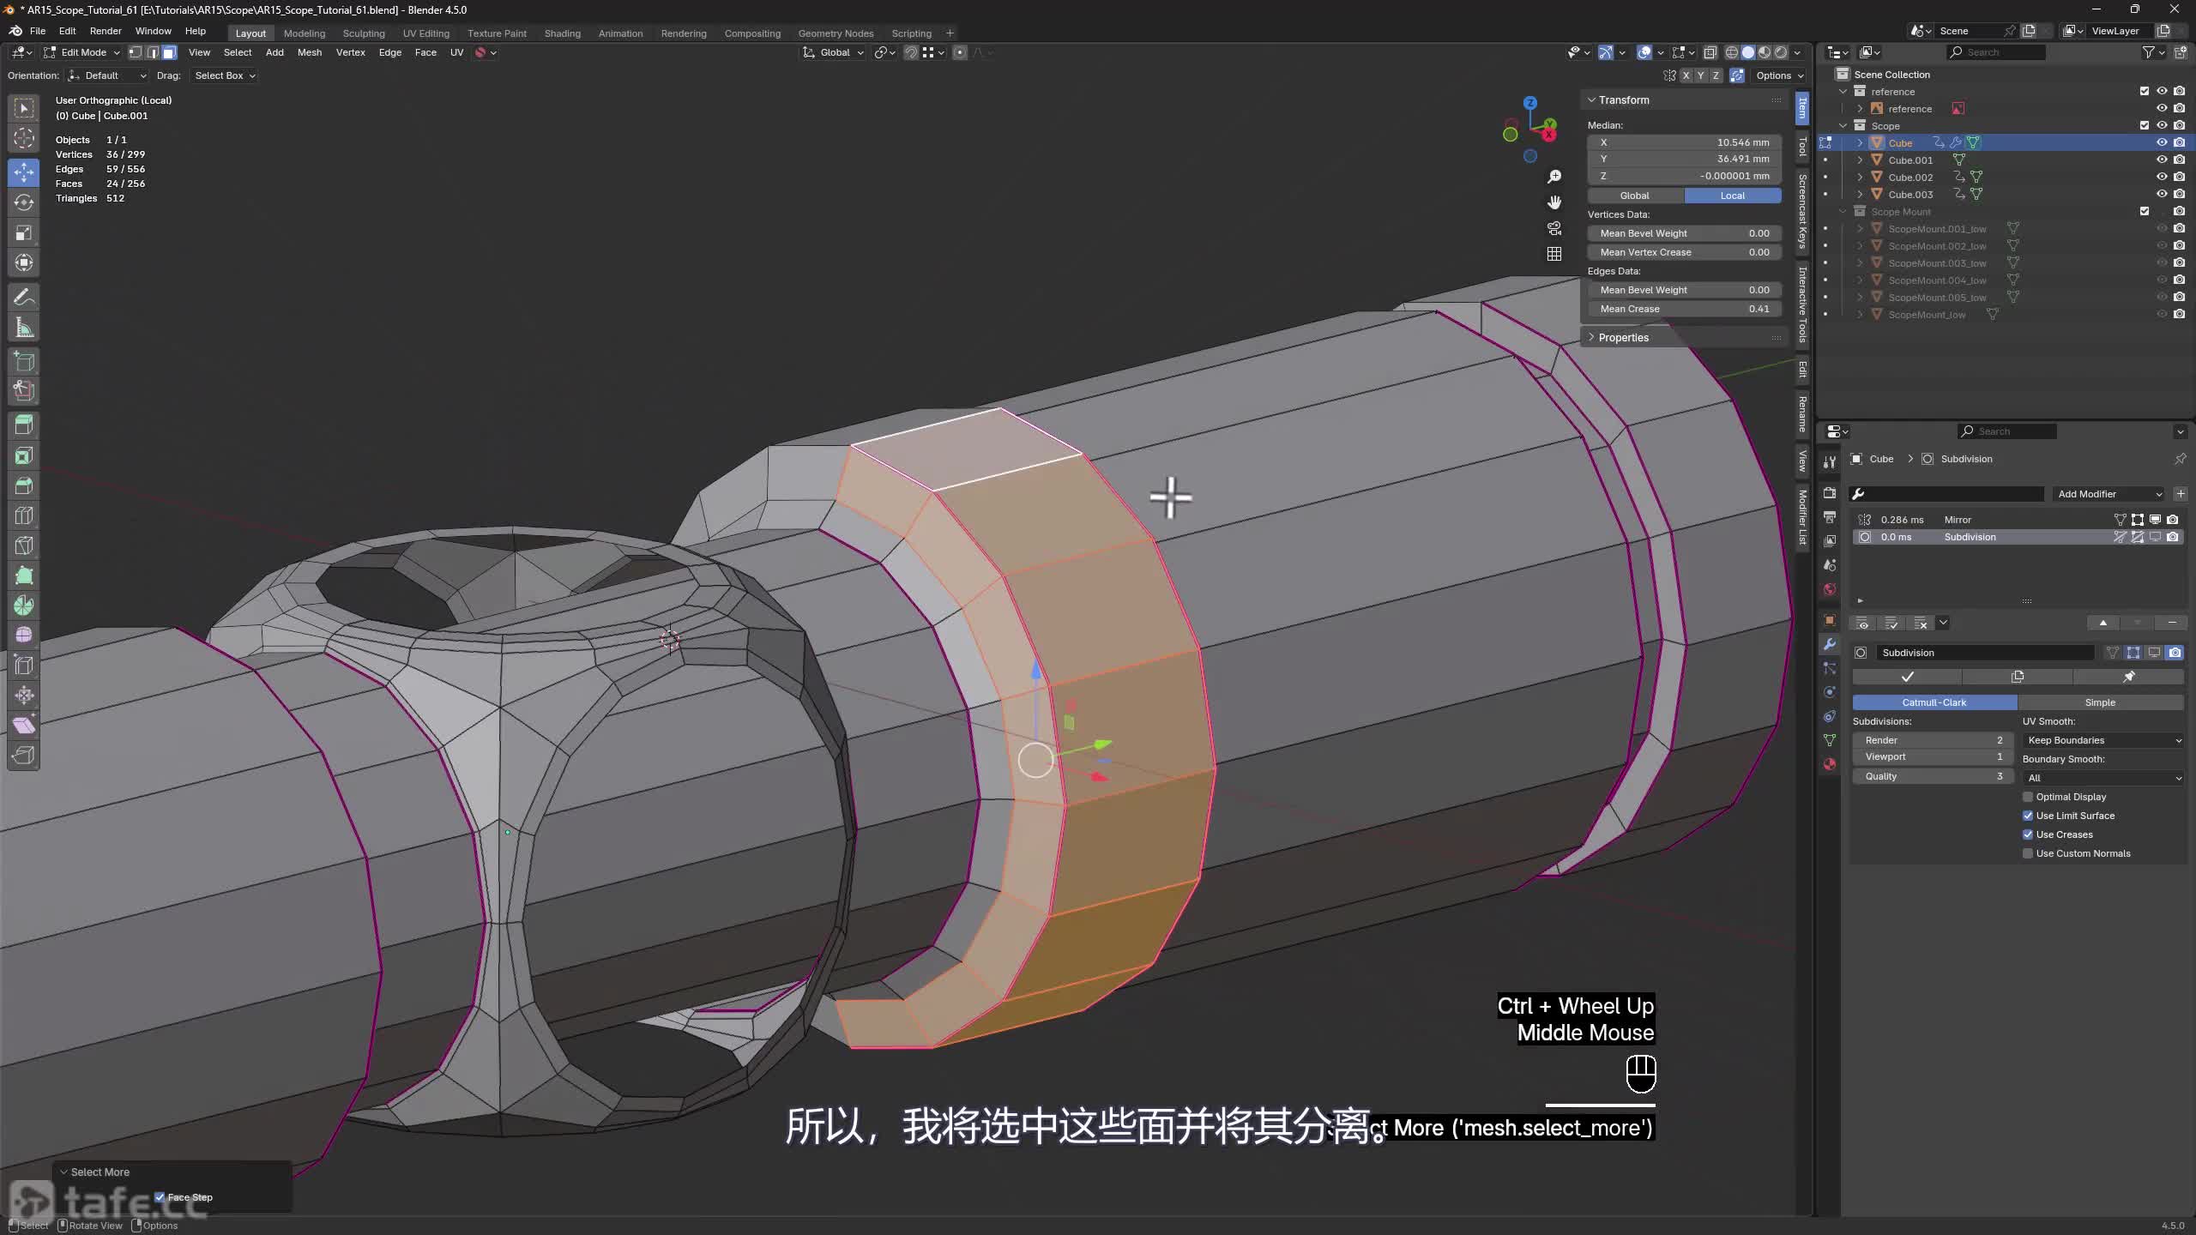The image size is (2196, 1235).
Task: Enable face select mode
Action: point(169,53)
